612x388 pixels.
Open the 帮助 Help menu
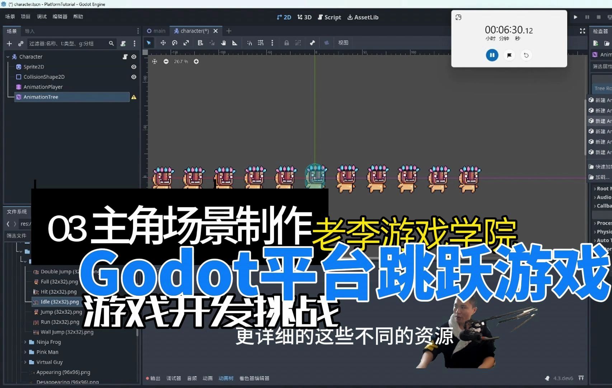(78, 17)
